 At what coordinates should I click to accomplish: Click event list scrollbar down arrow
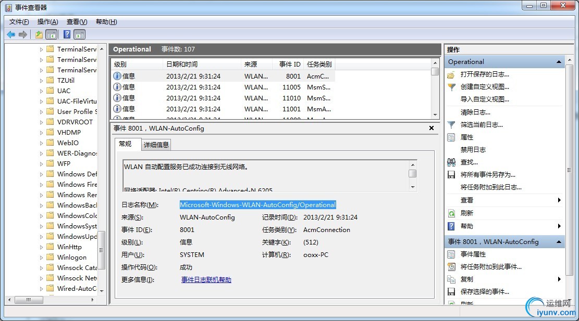435,114
